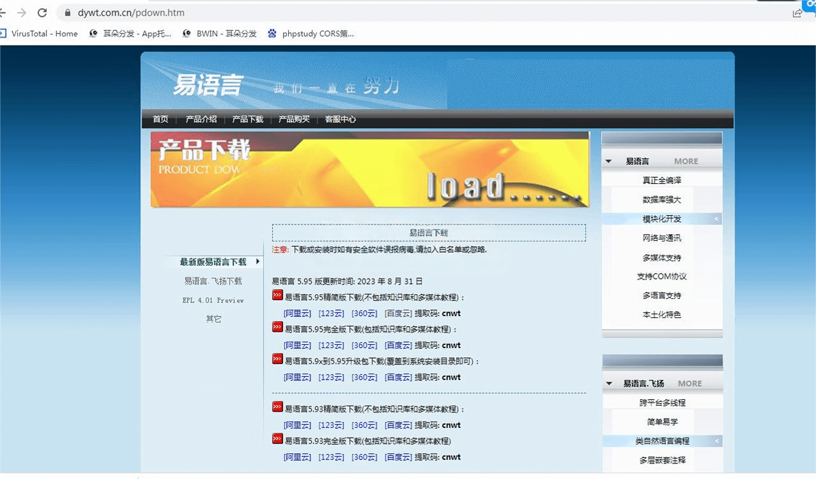Click 360云 link for 5.9x升级包
This screenshot has height=479, width=816.
364,377
